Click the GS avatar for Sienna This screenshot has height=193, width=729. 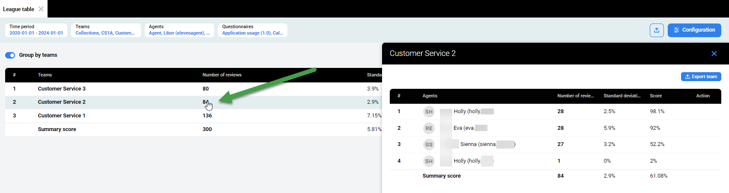pyautogui.click(x=429, y=145)
